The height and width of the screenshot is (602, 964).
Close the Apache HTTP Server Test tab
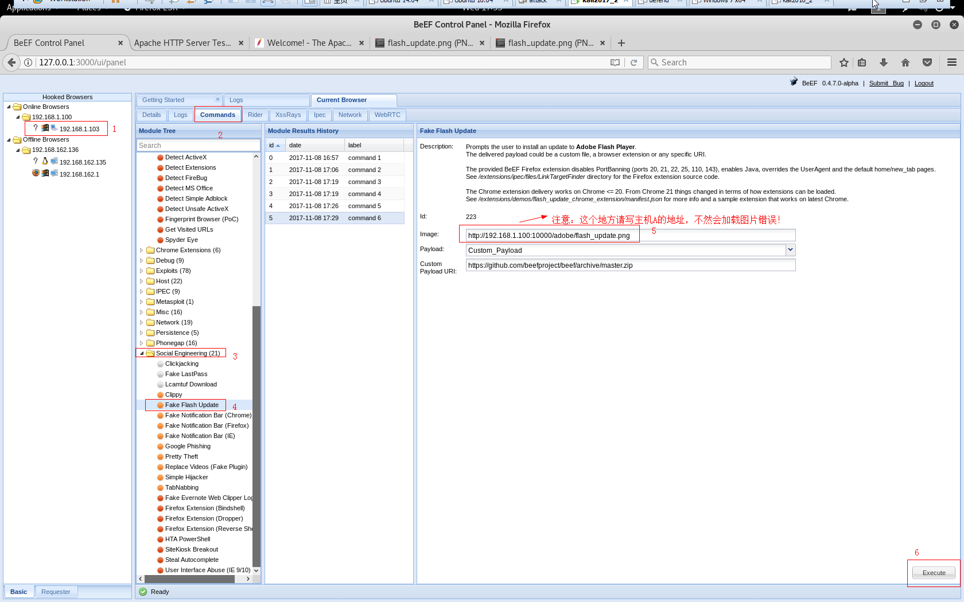241,43
